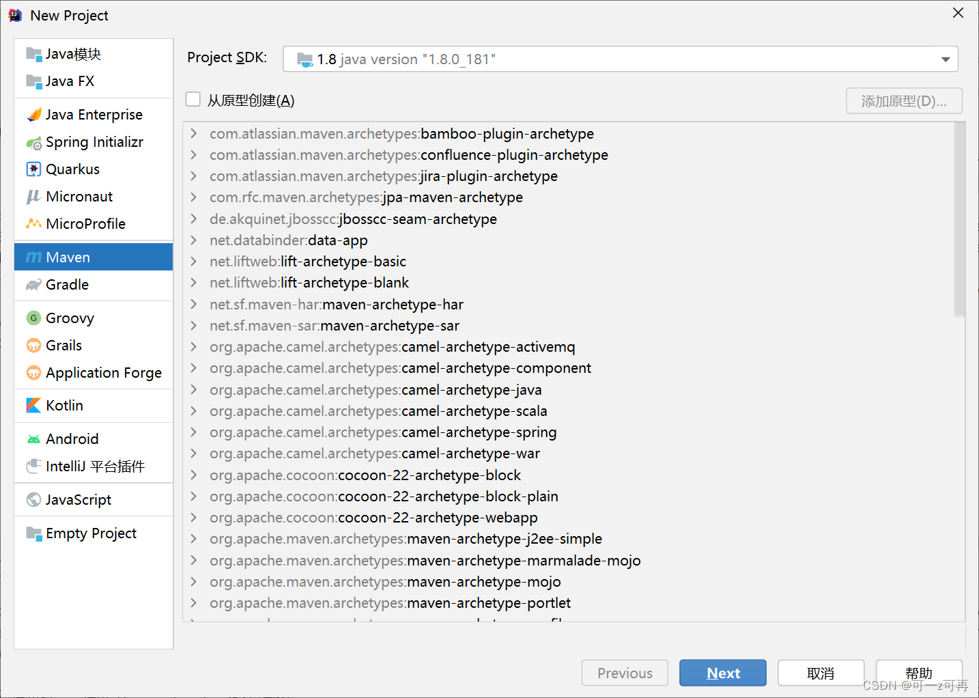This screenshot has width=979, height=698.
Task: Click the Quarkus logo icon
Action: (x=33, y=169)
